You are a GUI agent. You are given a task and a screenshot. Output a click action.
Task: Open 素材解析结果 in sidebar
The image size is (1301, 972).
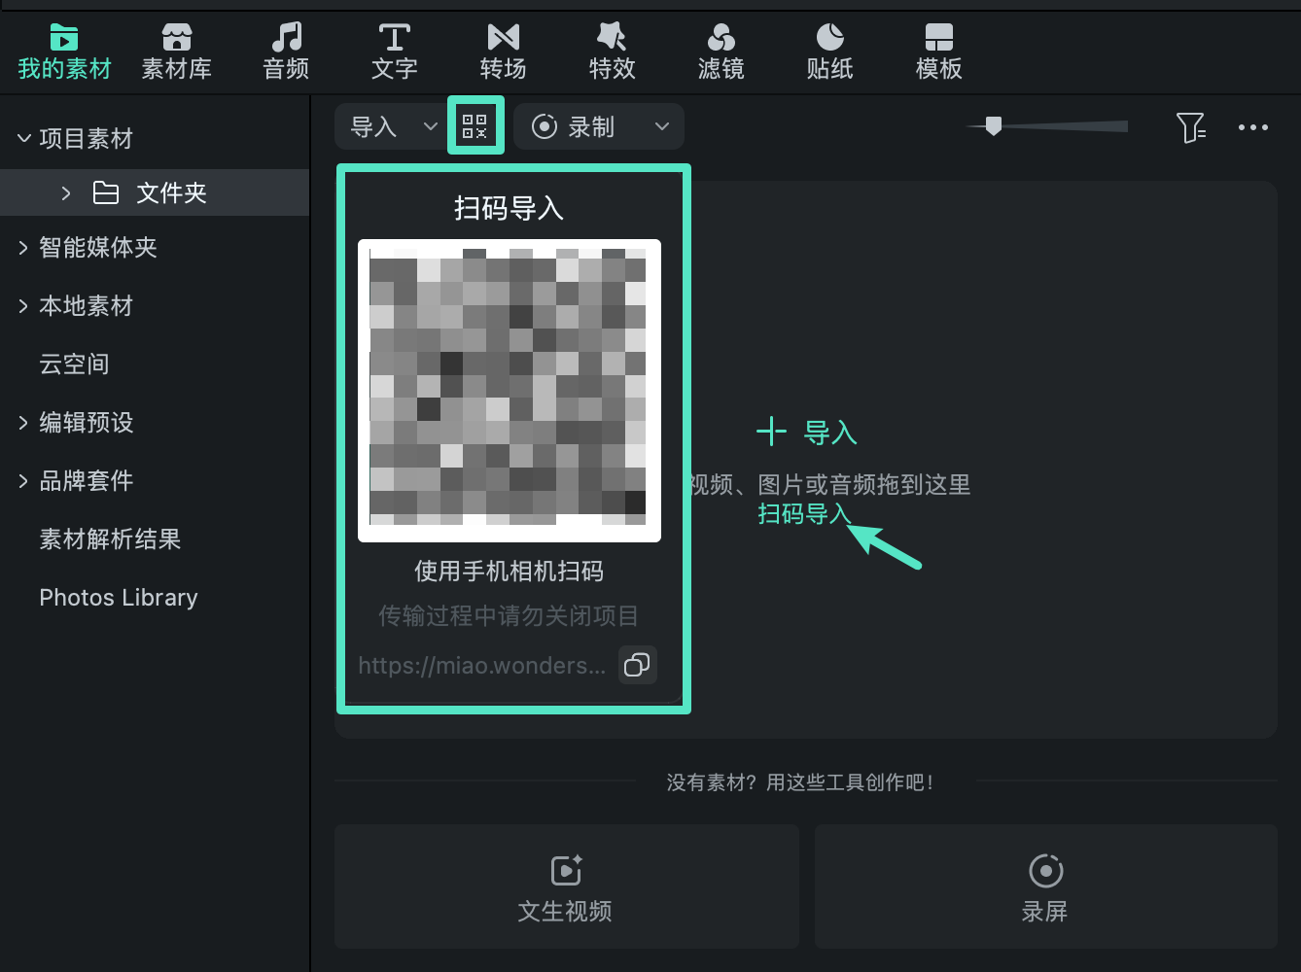tap(110, 539)
